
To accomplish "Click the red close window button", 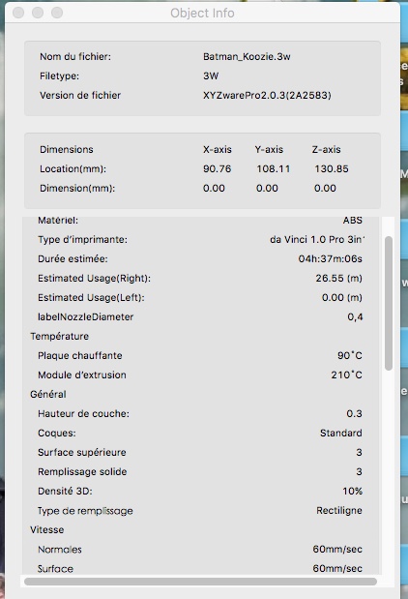I will tap(18, 13).
